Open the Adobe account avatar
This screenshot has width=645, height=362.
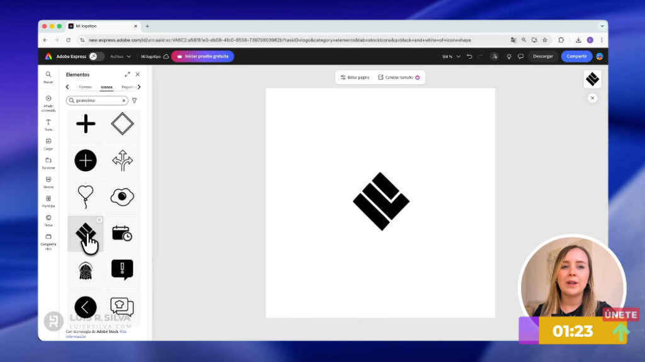click(x=600, y=56)
